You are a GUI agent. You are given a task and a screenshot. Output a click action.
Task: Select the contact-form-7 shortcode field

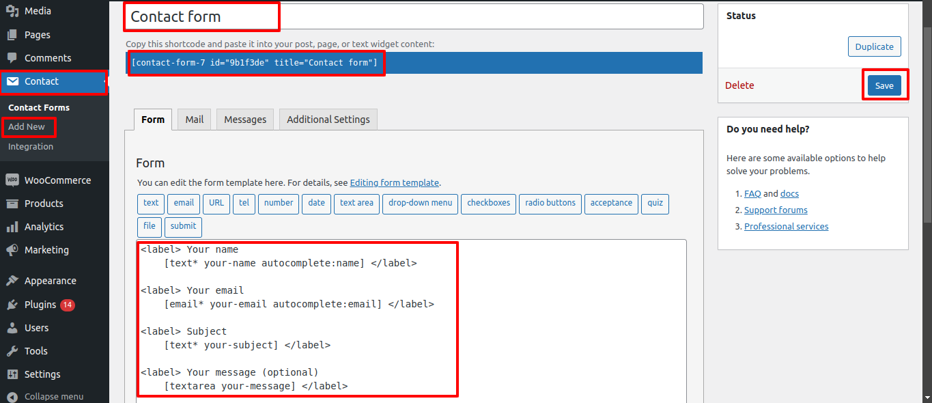(414, 63)
